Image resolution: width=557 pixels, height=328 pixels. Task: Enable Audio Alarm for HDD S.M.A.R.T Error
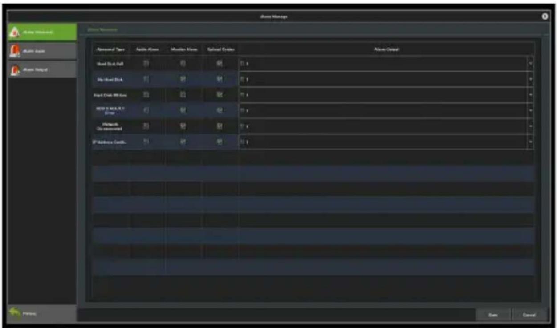pyautogui.click(x=146, y=110)
